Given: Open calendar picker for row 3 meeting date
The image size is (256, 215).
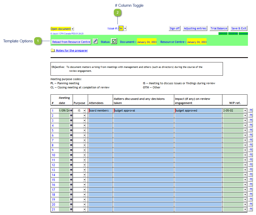Looking at the screenshot, I should (71, 120).
